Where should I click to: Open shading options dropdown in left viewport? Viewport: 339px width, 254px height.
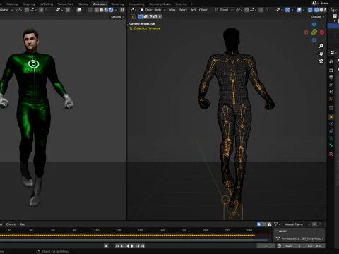click(116, 10)
